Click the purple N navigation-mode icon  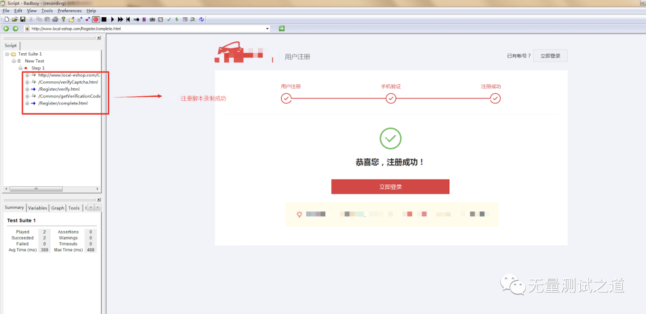tap(144, 19)
